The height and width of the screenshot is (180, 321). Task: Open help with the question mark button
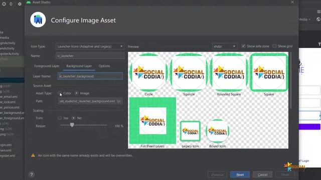(32, 174)
